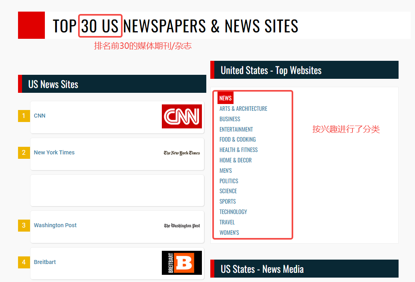Click The Washington Post logo

(x=182, y=226)
